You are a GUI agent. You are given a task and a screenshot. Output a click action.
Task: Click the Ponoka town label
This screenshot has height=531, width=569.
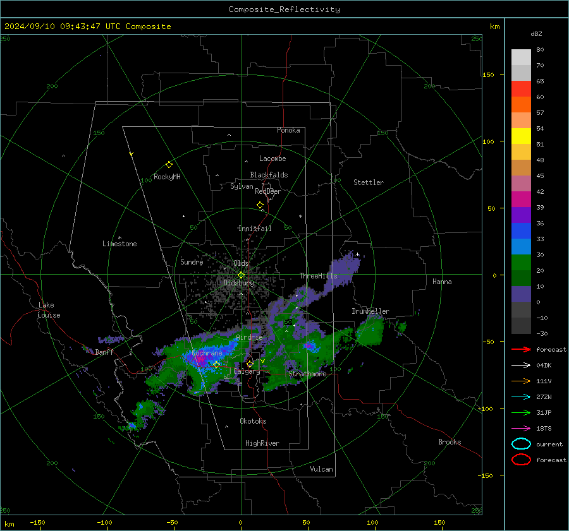click(x=288, y=130)
